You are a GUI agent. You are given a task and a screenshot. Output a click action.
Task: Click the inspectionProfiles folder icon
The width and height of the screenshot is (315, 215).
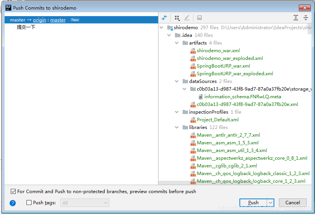(x=185, y=112)
